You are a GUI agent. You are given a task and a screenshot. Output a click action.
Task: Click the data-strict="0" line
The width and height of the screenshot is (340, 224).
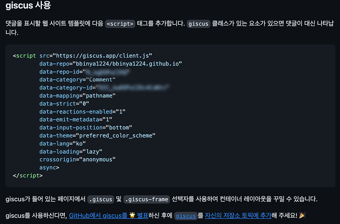click(64, 104)
